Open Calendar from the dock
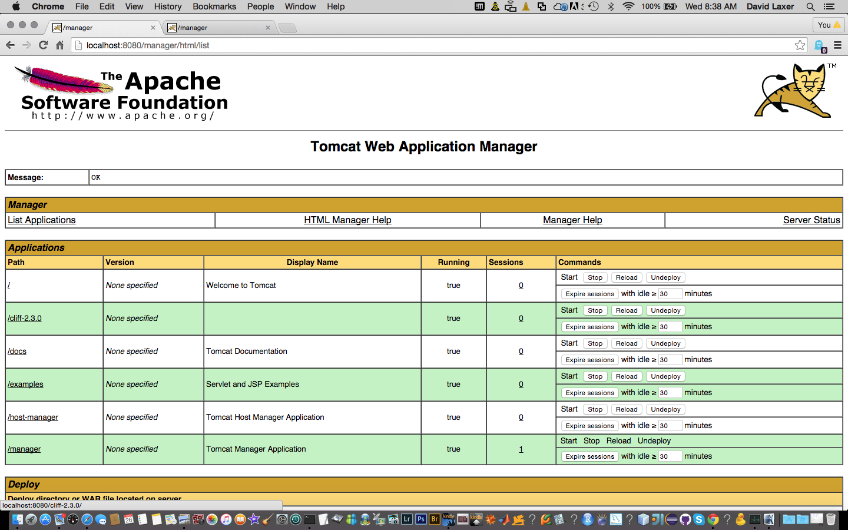The height and width of the screenshot is (530, 848). [128, 519]
